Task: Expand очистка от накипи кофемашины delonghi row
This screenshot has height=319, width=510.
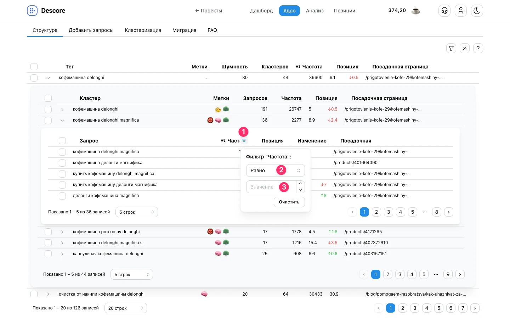Action: [48, 294]
